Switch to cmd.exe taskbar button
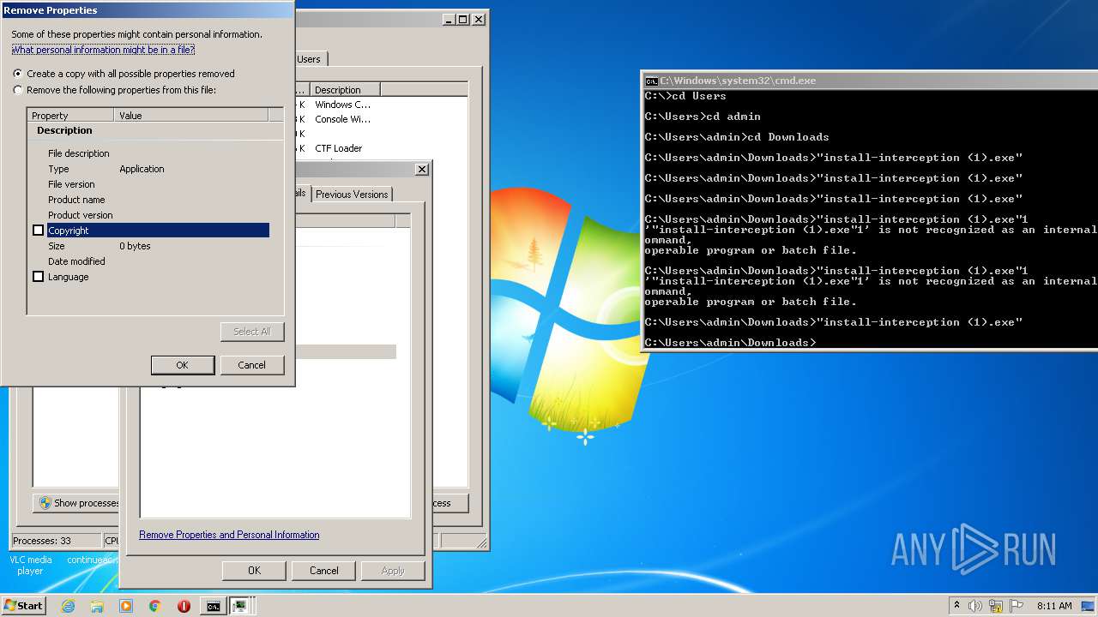 click(213, 606)
